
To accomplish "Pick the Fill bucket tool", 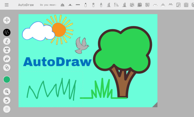I will (x=7, y=59).
